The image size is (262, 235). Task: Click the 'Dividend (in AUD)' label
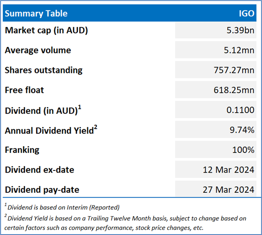43,110
